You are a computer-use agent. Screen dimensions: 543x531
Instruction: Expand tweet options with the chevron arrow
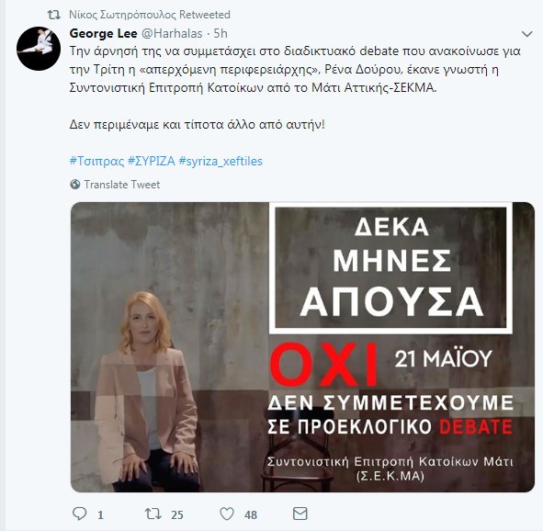pyautogui.click(x=526, y=34)
